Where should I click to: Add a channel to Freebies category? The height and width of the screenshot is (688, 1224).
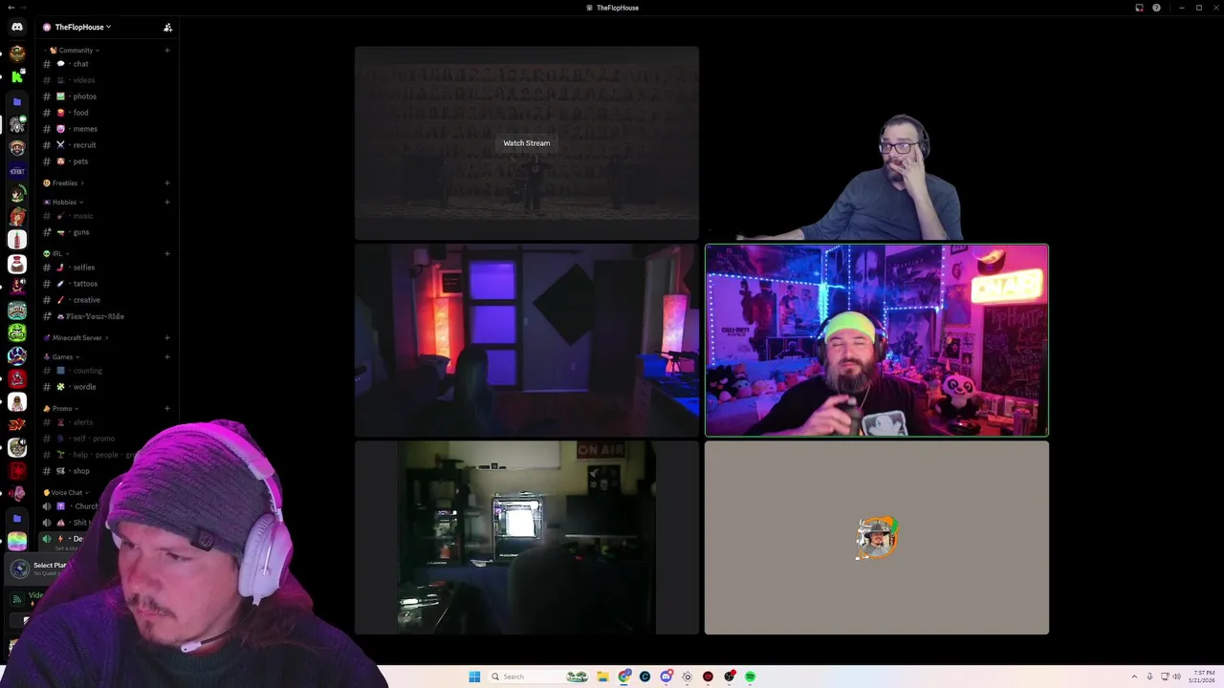click(x=167, y=183)
